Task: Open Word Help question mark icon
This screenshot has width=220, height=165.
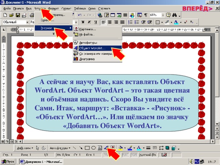Action: pyautogui.click(x=168, y=15)
